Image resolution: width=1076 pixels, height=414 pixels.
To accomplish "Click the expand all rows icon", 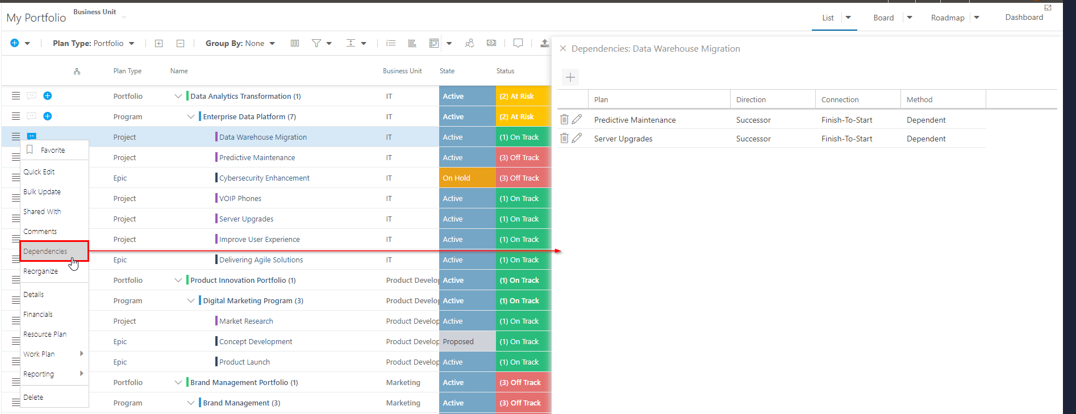I will point(159,43).
